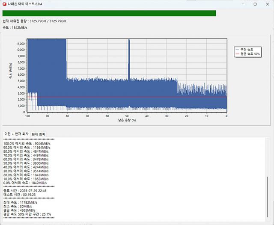The image size is (274, 225).
Task: Click the 남은 용량 (%) axis title
Action: (x=127, y=121)
